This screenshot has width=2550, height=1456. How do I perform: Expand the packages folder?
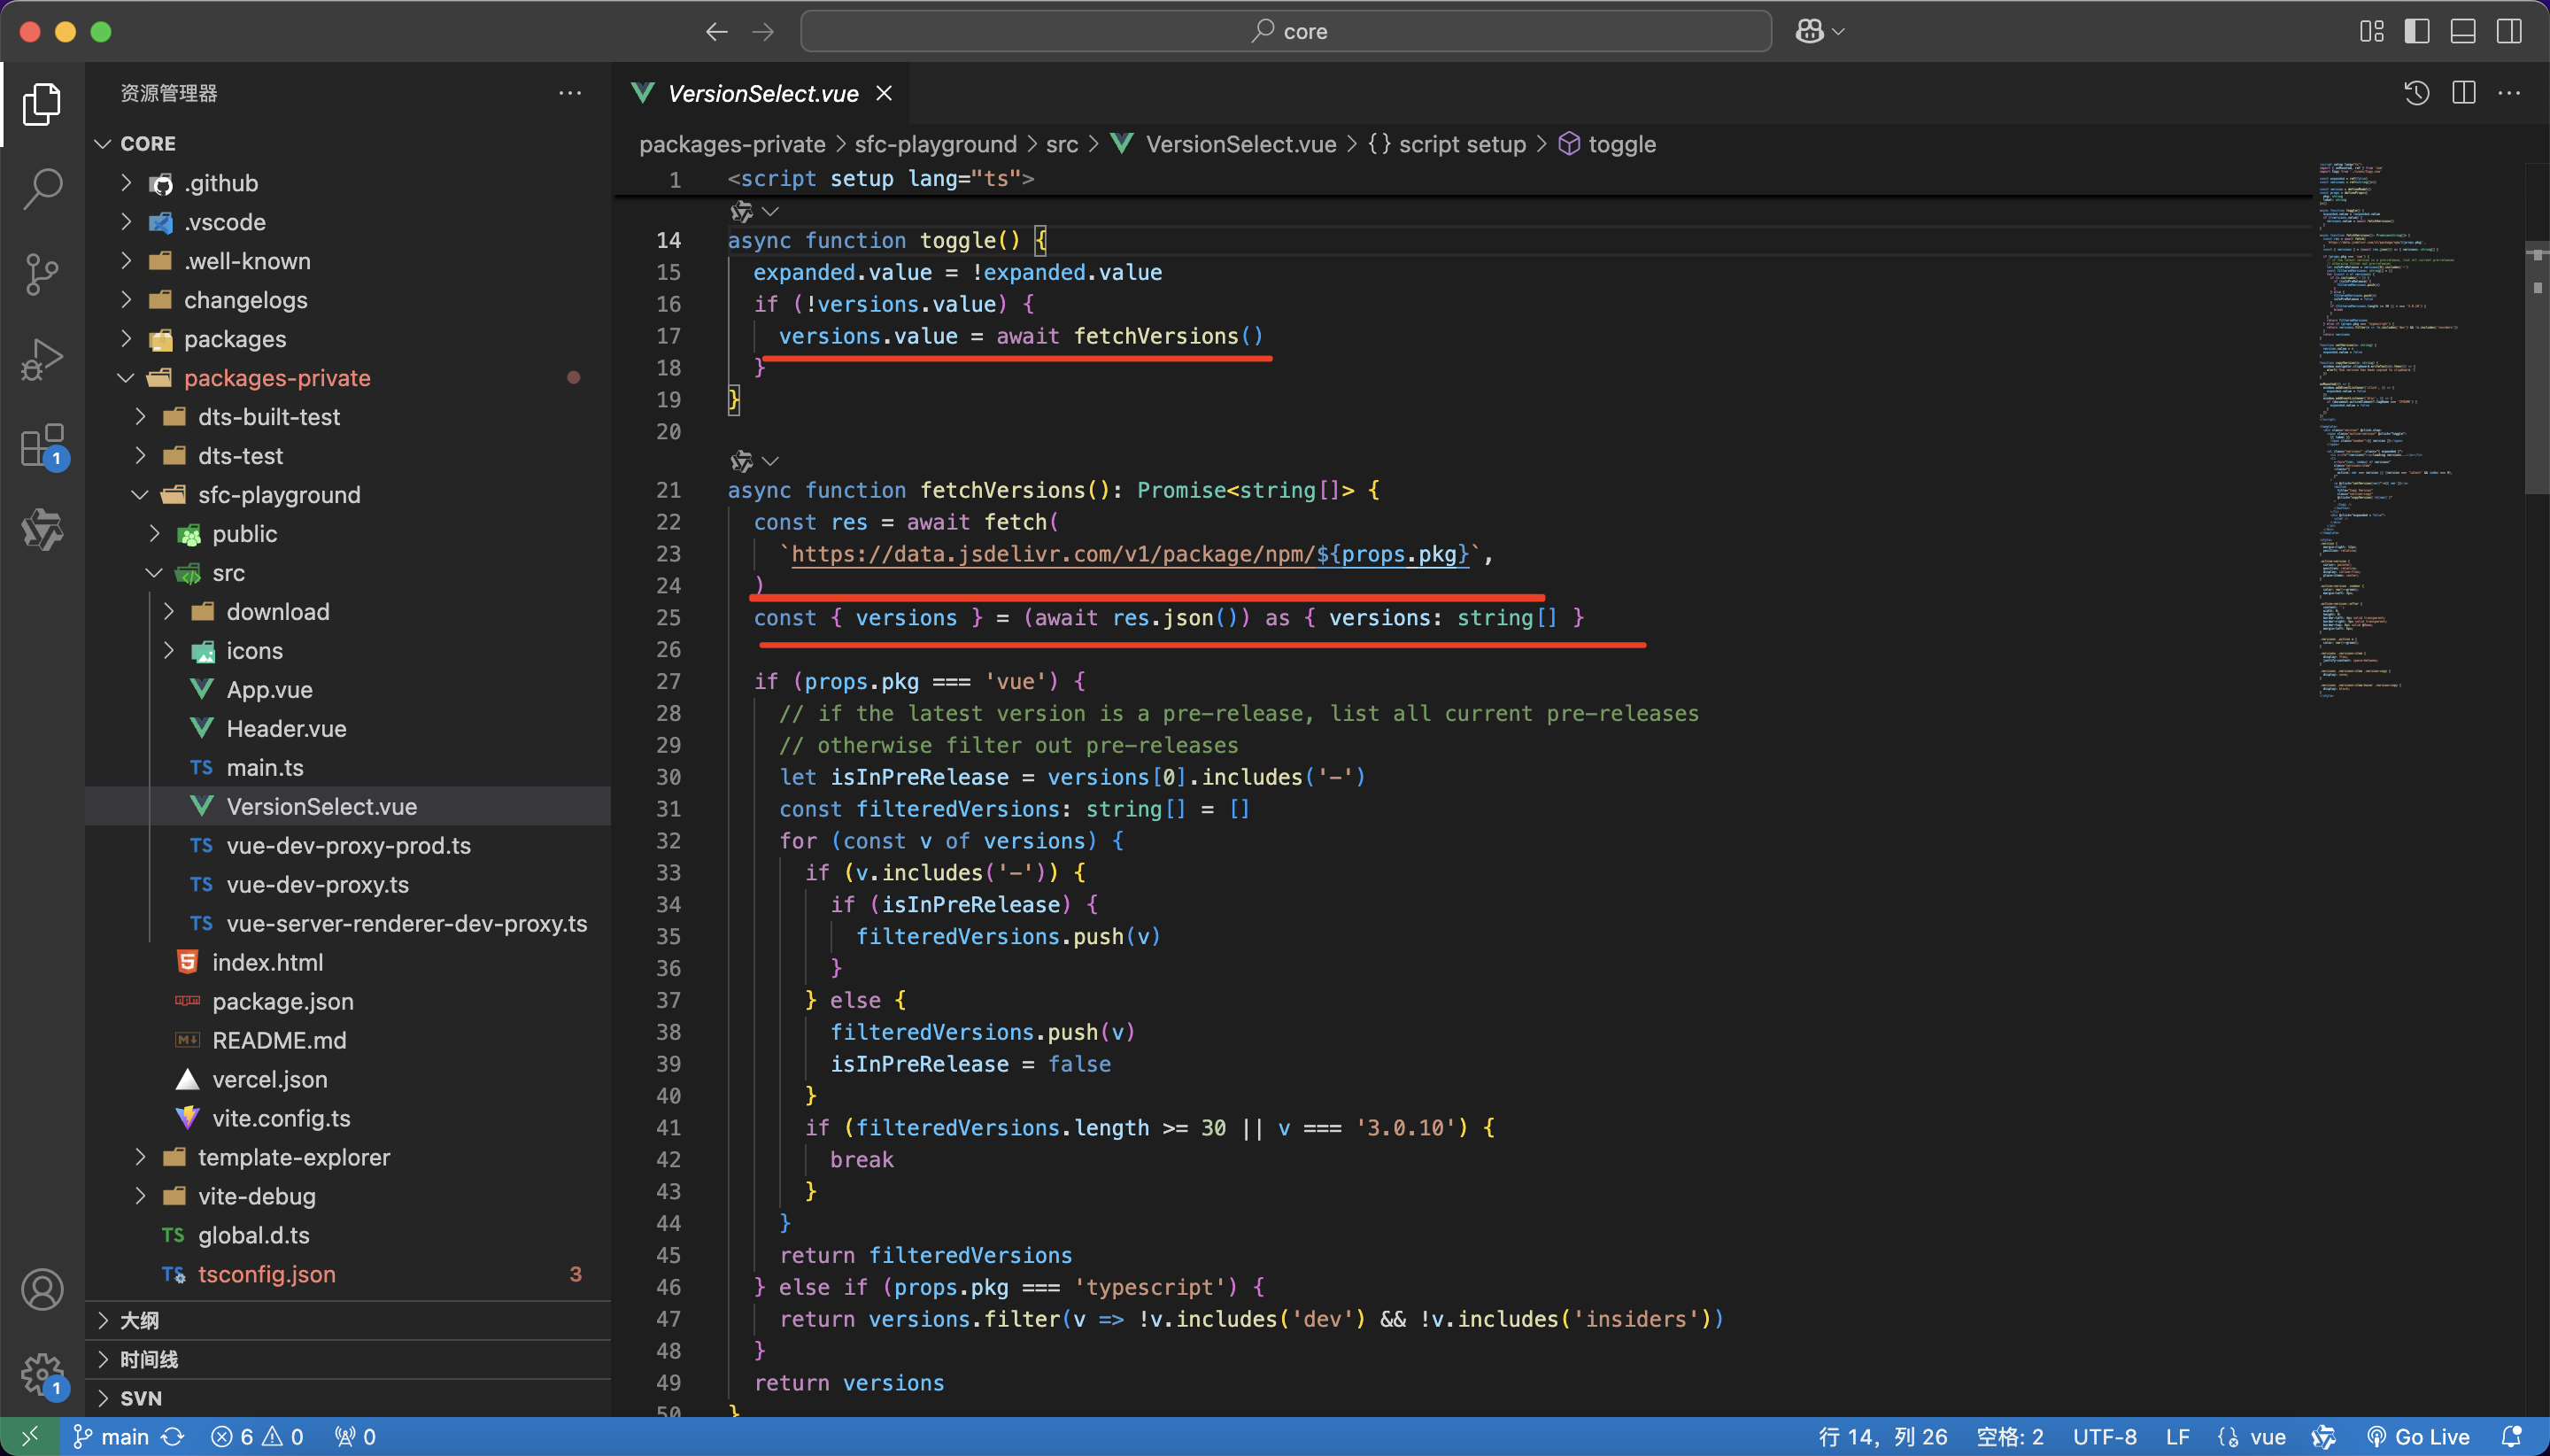[234, 339]
